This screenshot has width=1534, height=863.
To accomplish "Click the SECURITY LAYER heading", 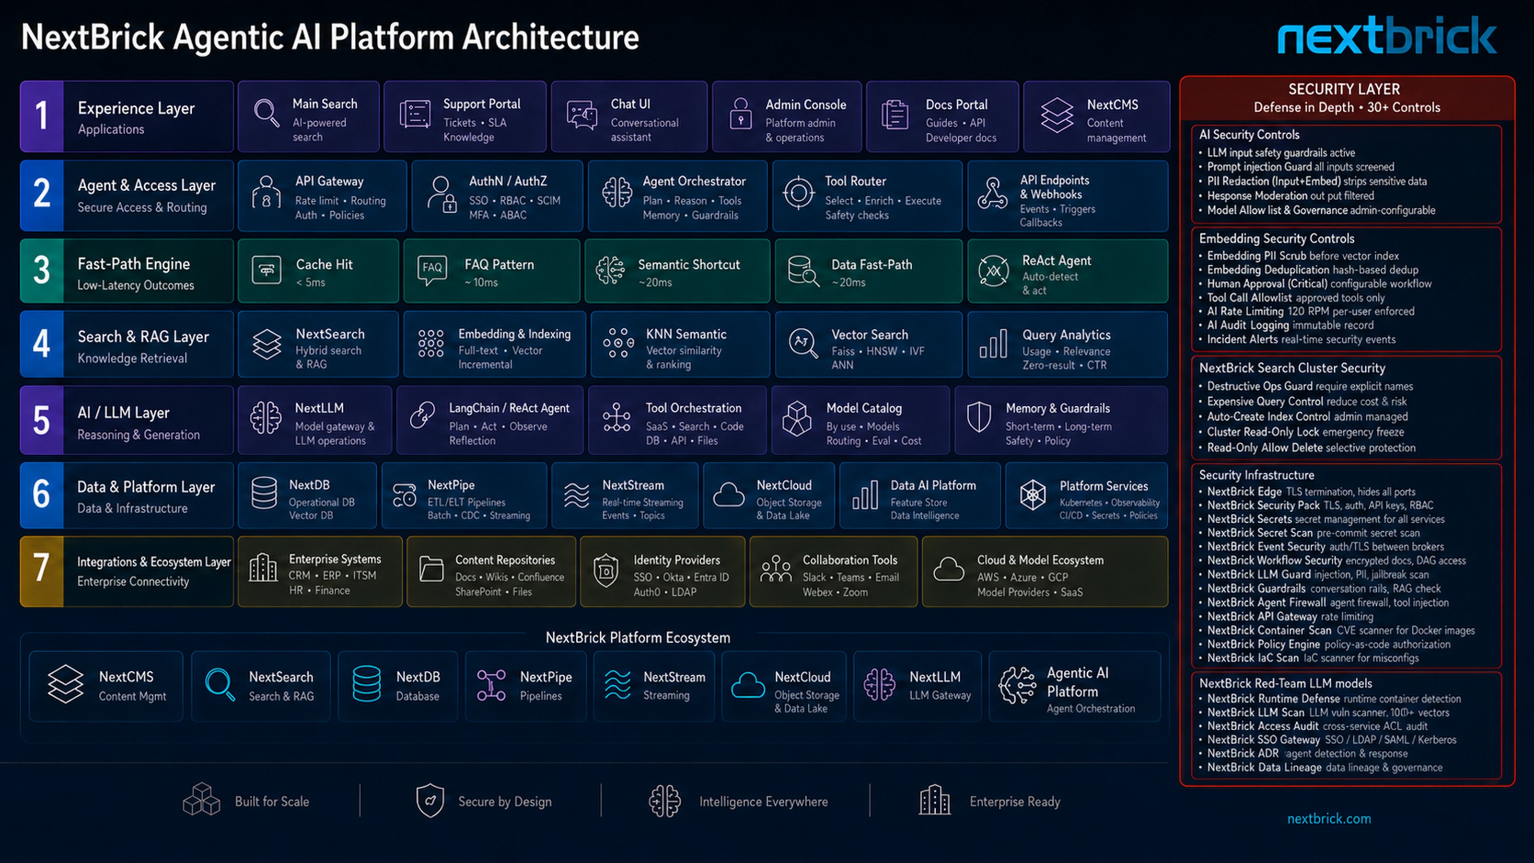I will click(1344, 89).
